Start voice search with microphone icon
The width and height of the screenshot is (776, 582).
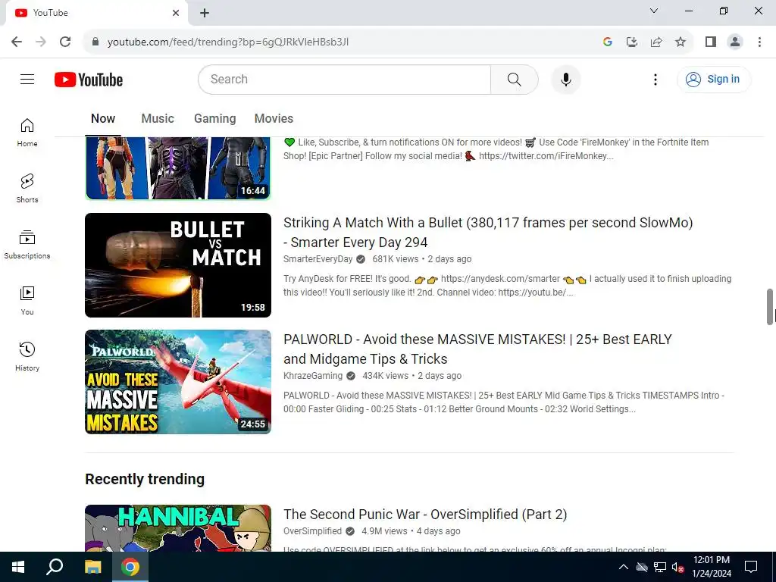(565, 79)
